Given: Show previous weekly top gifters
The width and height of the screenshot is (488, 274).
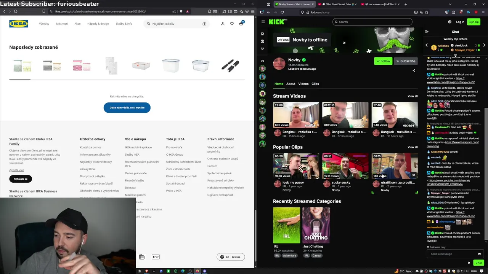Looking at the screenshot, I should (427, 45).
